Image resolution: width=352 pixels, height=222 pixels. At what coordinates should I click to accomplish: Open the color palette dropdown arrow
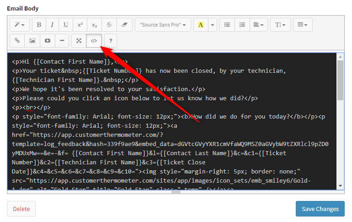(213, 25)
